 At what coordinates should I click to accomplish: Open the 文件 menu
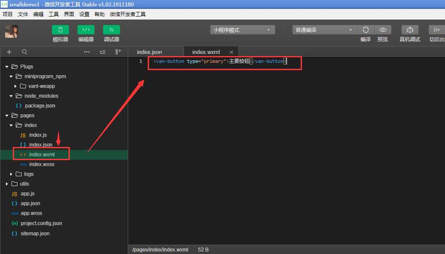pos(23,14)
